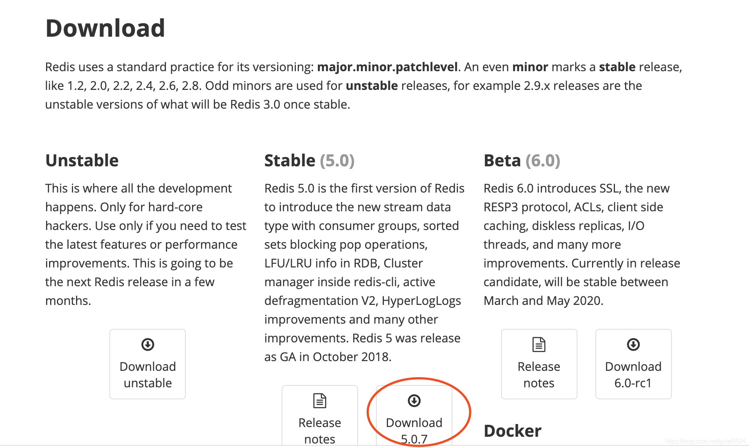This screenshot has width=749, height=448.
Task: Open Stable 5.0 'Release notes' button label
Action: [x=319, y=430]
